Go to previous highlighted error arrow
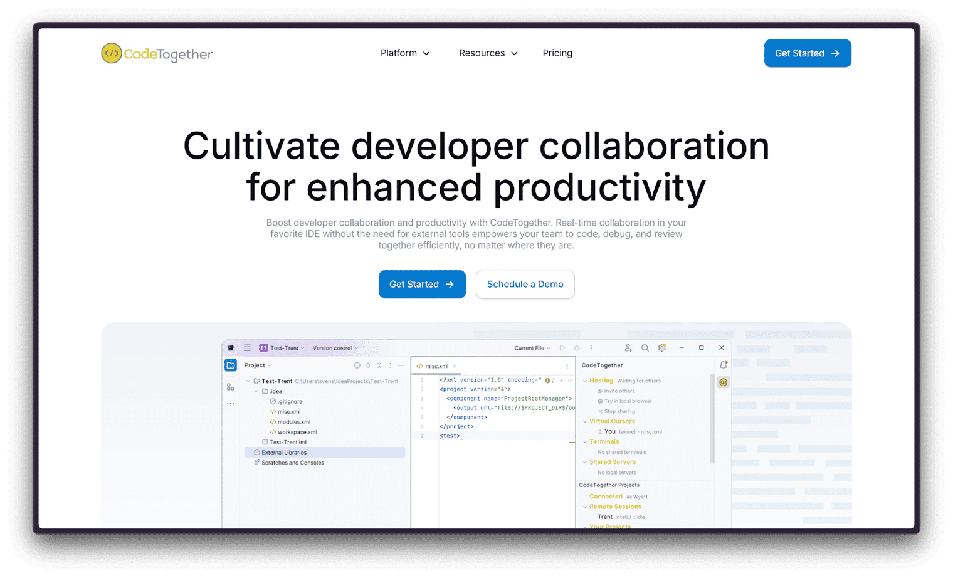The image size is (953, 578). click(561, 381)
